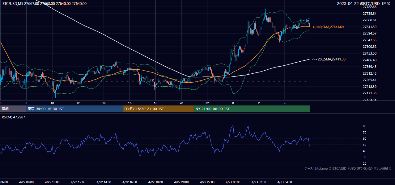The image size is (395, 185).
Task: Click price axis value 27641.59
Action: click(x=369, y=27)
